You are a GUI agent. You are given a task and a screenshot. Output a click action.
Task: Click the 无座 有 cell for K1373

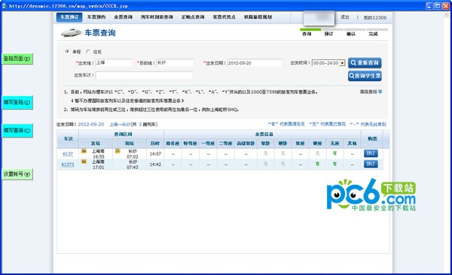click(334, 164)
